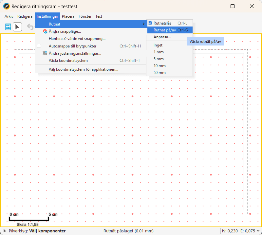The height and width of the screenshot is (235, 262).
Task: Expand the Rutnät submenu arrow
Action: [x=143, y=24]
